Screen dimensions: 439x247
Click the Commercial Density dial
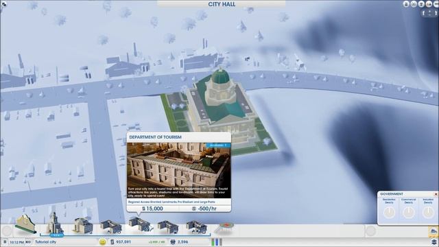pos(409,213)
